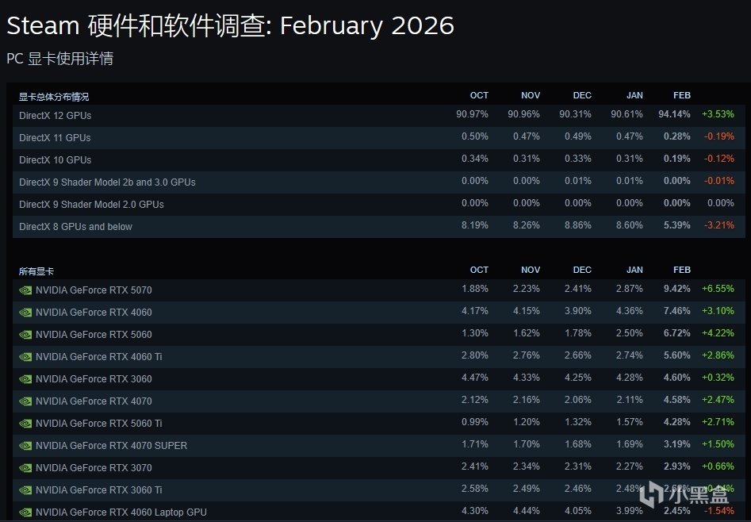
Task: Select DirectX 8 GPUs and below
Action: pos(76,227)
